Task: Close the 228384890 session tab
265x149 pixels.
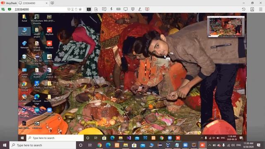Action: pyautogui.click(x=47, y=3)
